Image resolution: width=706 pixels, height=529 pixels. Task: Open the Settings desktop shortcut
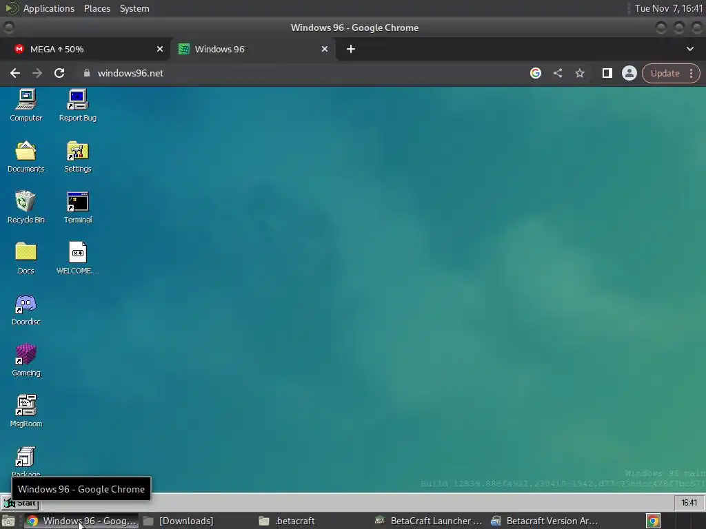coord(78,156)
